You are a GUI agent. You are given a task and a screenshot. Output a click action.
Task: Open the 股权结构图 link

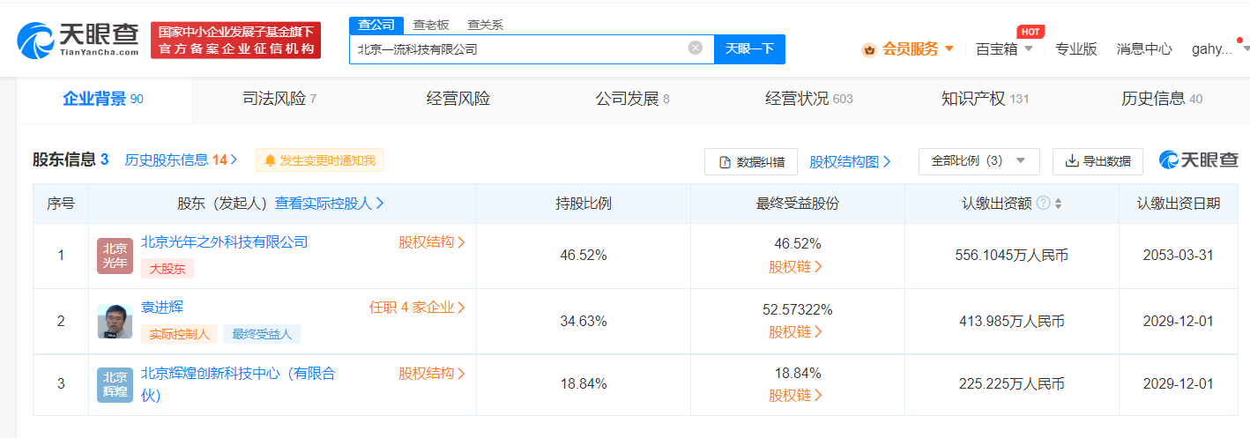[850, 161]
